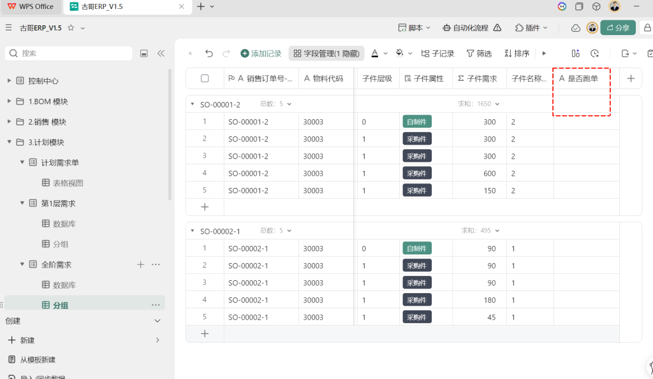Screen dimensions: 653x379
Task: Click the toolbar scroll-left arrow
Action: coord(190,54)
